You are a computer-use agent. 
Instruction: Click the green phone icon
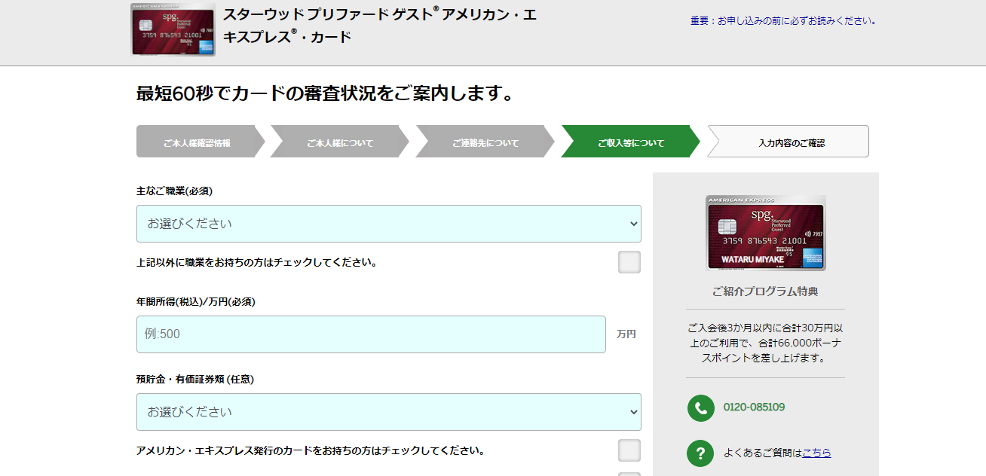[700, 407]
